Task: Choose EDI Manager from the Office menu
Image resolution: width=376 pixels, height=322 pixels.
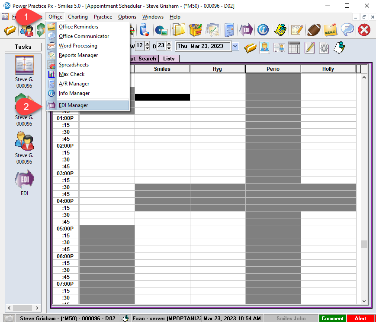Action: (88, 105)
